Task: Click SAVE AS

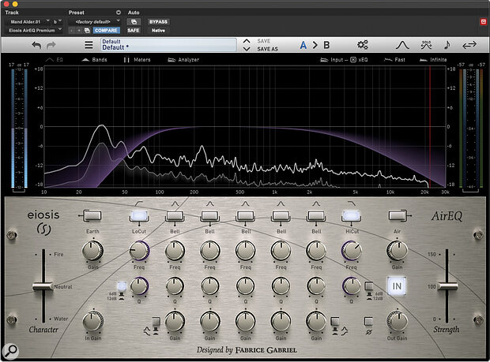Action: click(267, 49)
